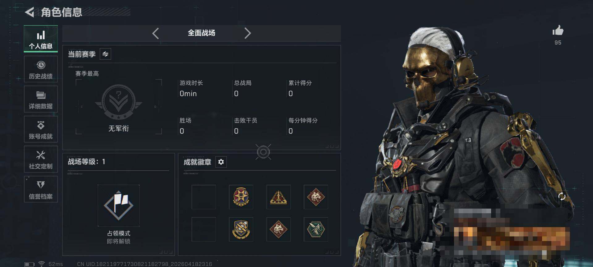The image size is (593, 267).
Task: Open 社交定制 customization section
Action: click(41, 159)
